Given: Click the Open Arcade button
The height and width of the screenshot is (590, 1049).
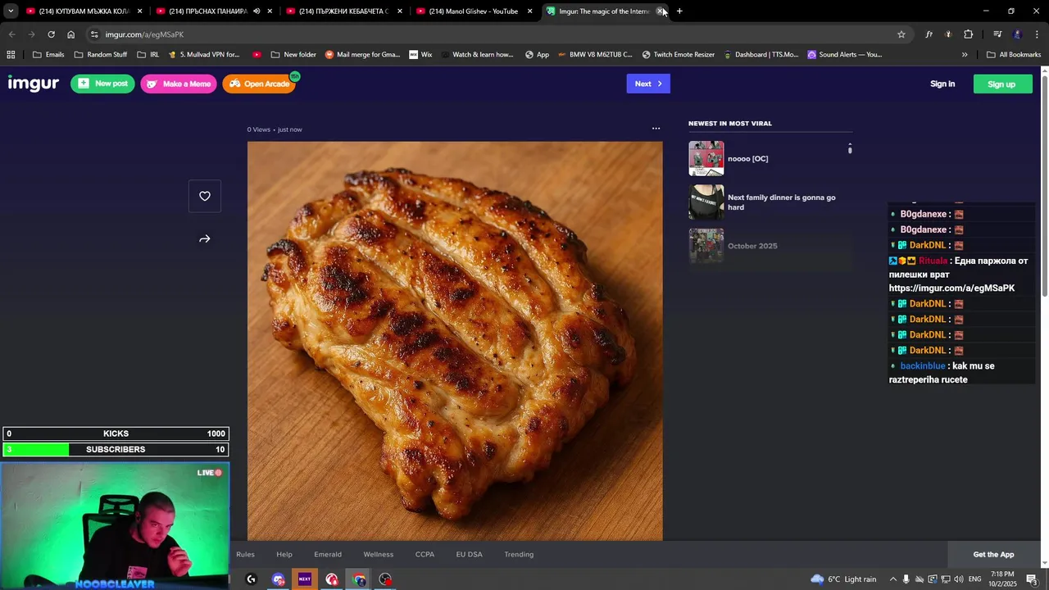Looking at the screenshot, I should [259, 84].
